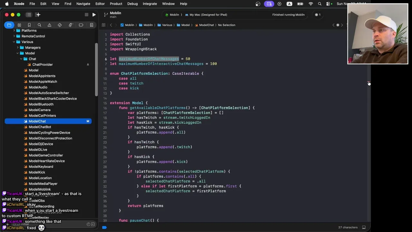Click the navigator vertical scrollbar
Screen dimensions: 412x232
[x=96, y=69]
